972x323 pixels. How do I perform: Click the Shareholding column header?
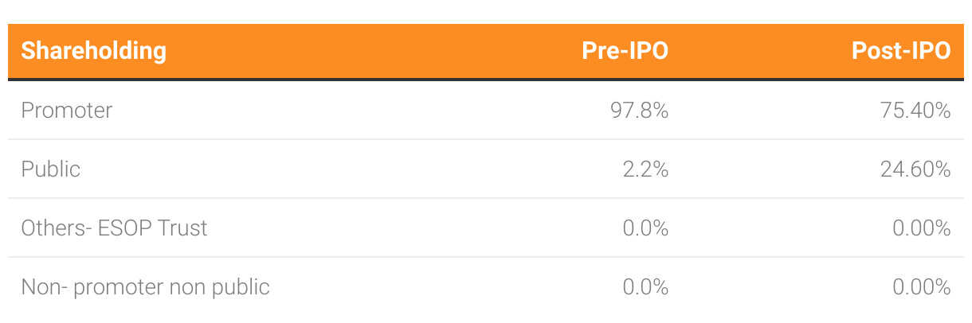coord(93,51)
